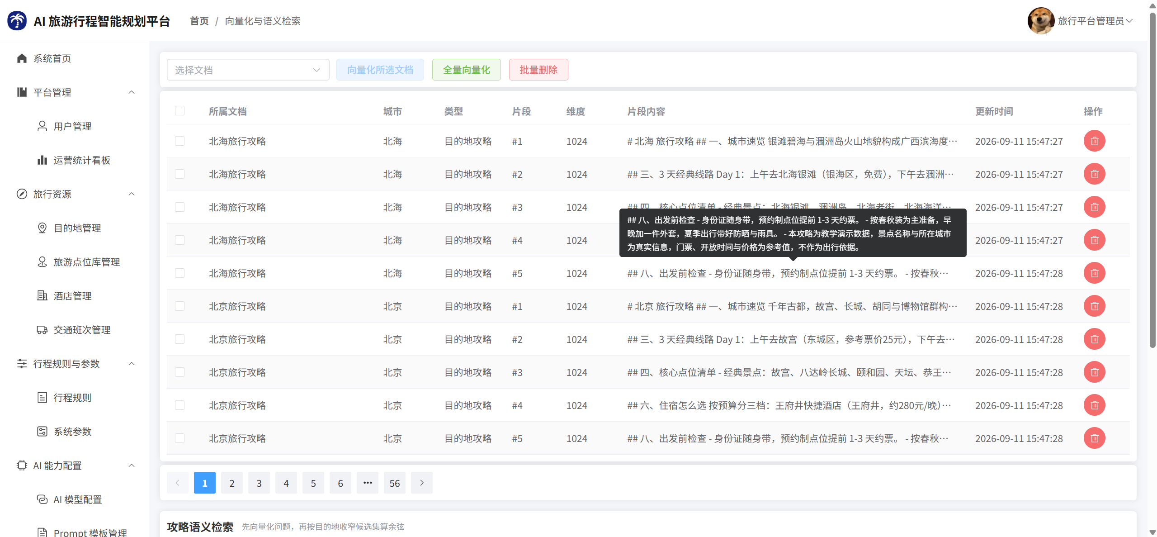Go to page 6
Image resolution: width=1157 pixels, height=537 pixels.
tap(340, 483)
